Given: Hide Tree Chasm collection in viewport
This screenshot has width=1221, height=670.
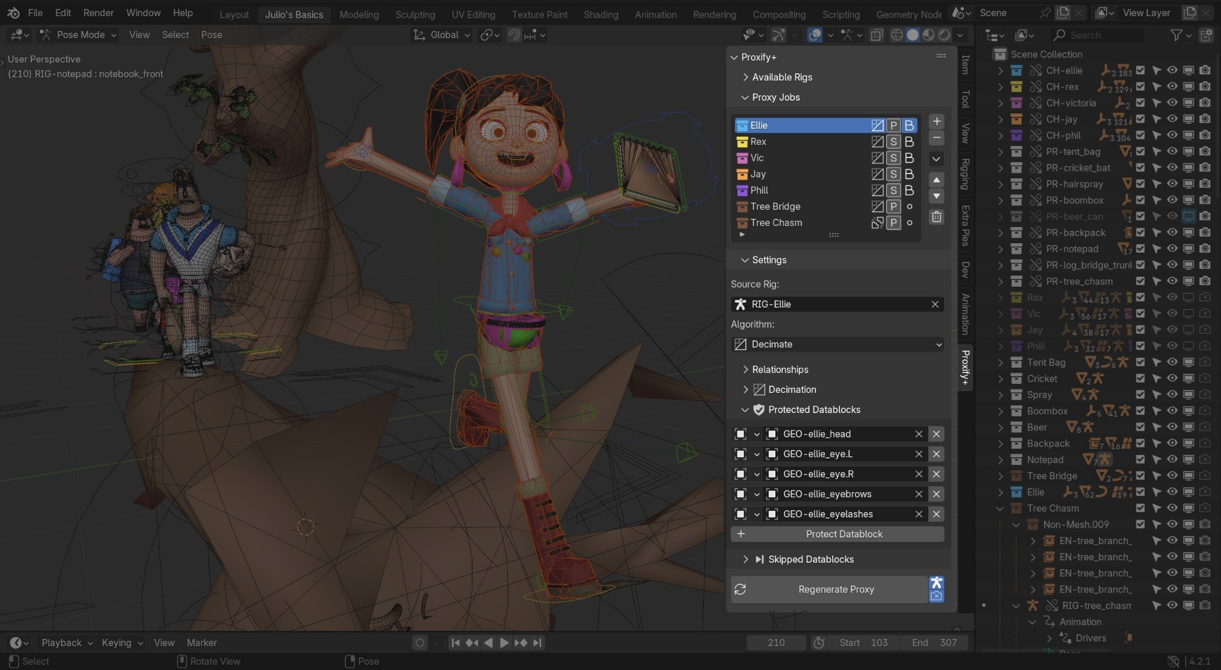Looking at the screenshot, I should (1172, 508).
